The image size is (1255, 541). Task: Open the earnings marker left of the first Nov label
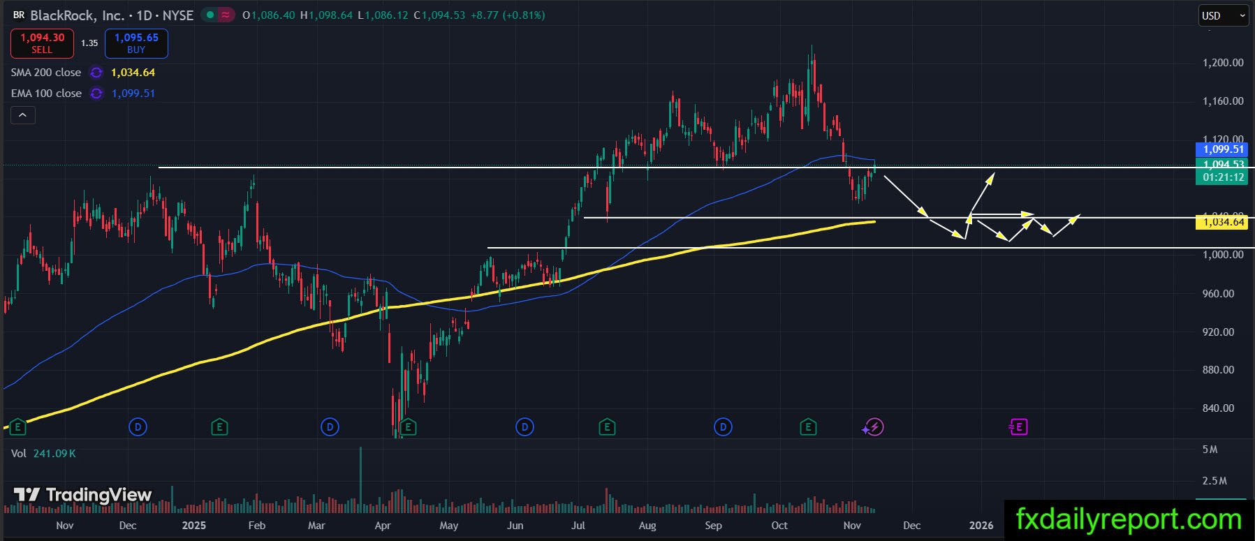(17, 427)
